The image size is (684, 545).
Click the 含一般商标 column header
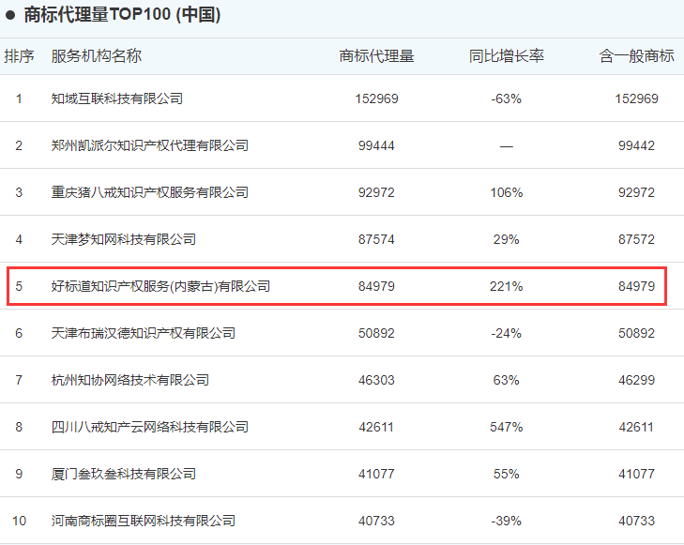point(636,56)
